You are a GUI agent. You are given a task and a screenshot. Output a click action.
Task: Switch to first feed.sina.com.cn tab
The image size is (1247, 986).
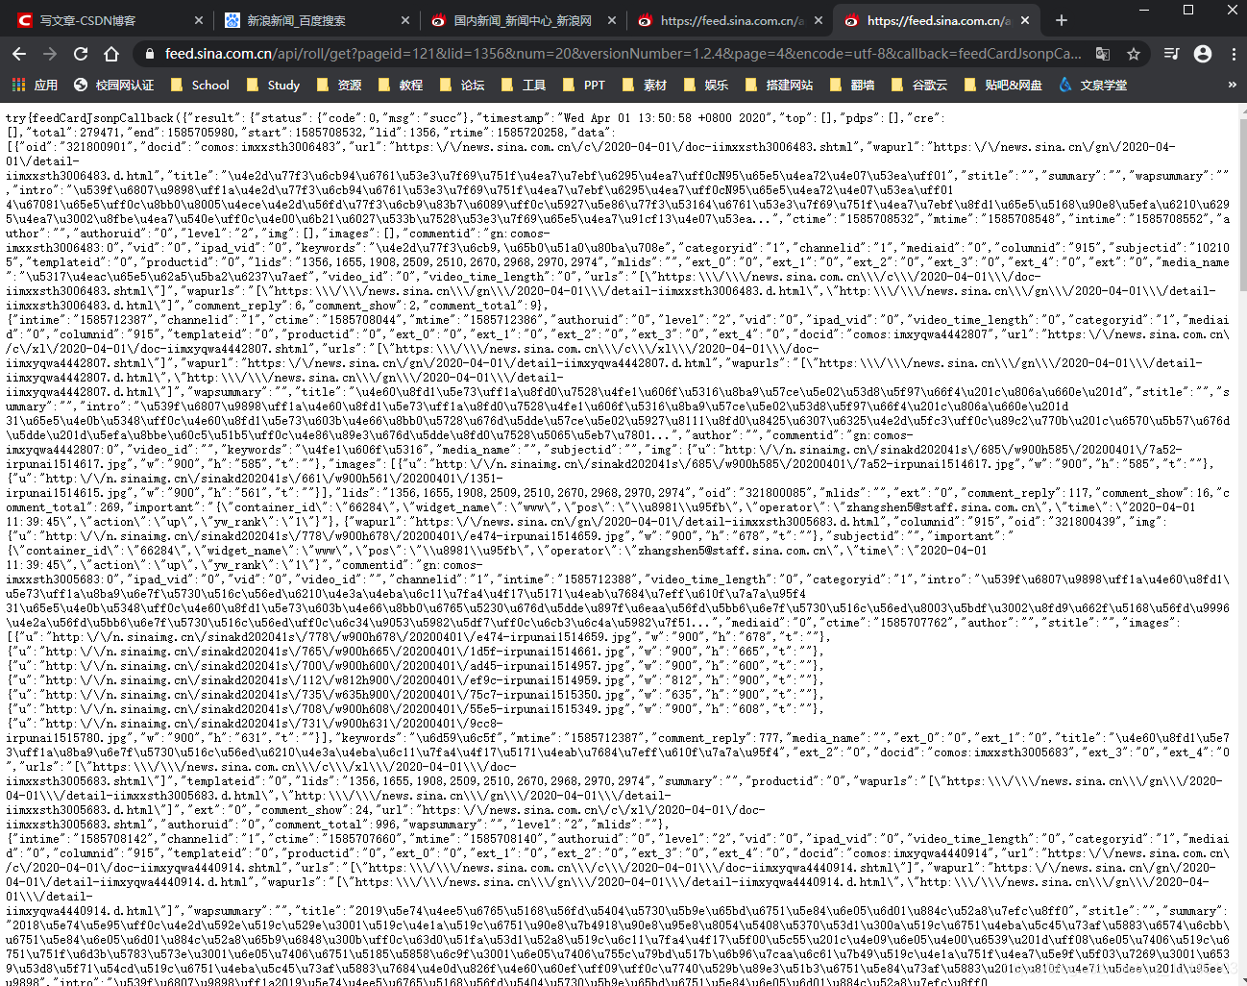coord(730,20)
